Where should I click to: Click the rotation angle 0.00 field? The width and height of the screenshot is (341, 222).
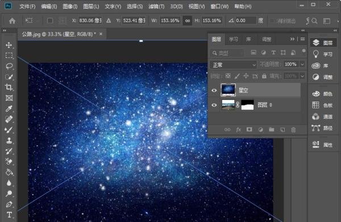246,20
